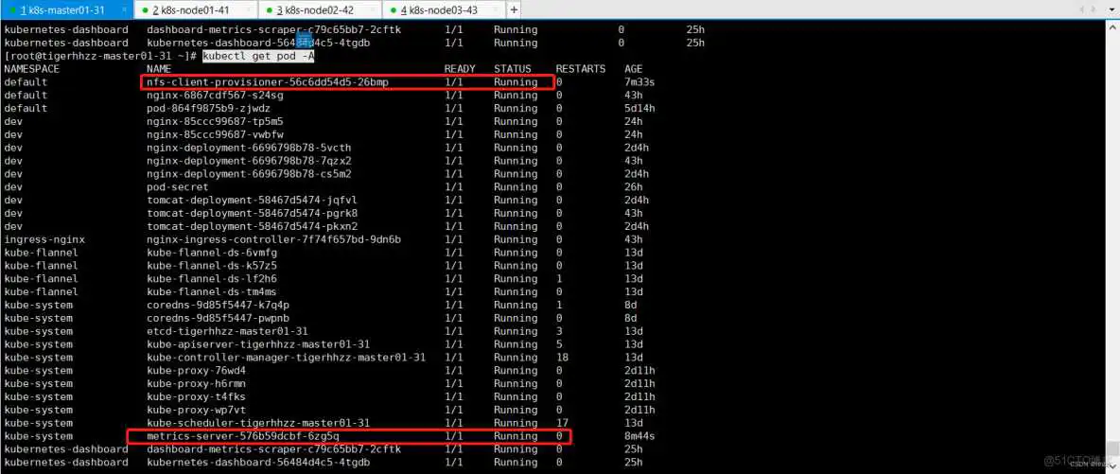Switch to the k8s-node02-42 tab
The width and height of the screenshot is (1120, 474).
(x=320, y=10)
